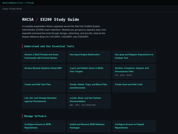Open Locate, Read System Documentation card
This screenshot has height=134, width=178.
(89, 101)
